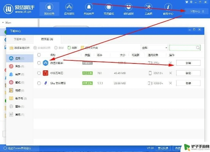Click 打开文件夹 in the toolbar
210x152 pixels.
(89, 48)
